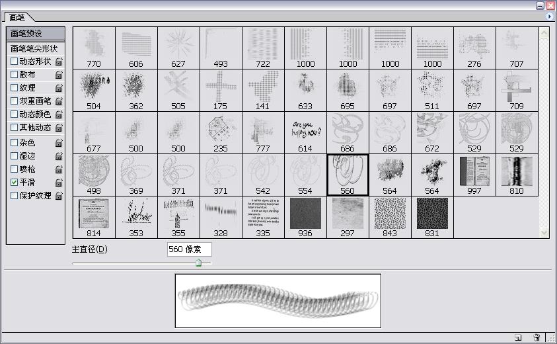Select the 353 brush preset
This screenshot has height=344, width=557.
(136, 218)
